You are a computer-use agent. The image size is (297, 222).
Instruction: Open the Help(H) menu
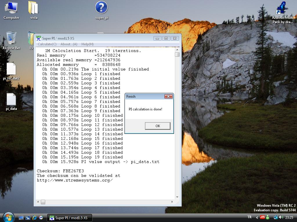point(88,44)
